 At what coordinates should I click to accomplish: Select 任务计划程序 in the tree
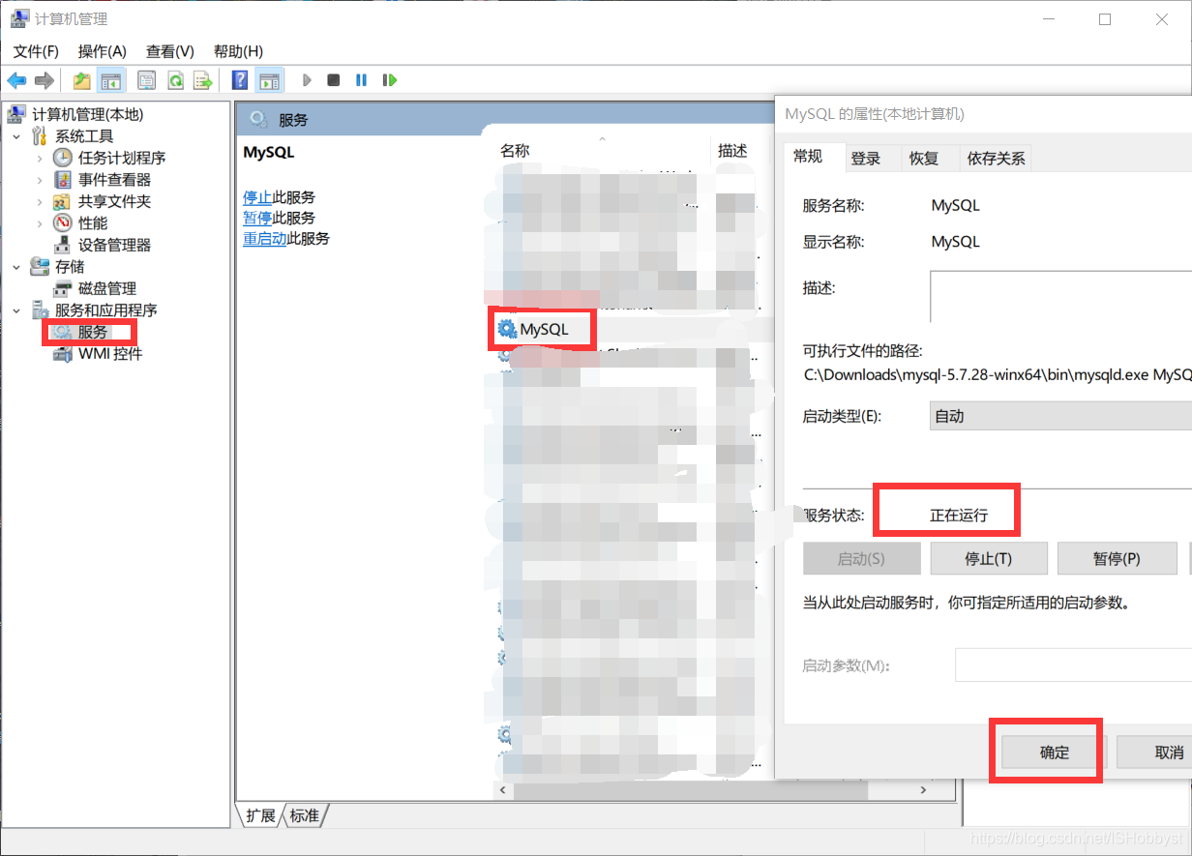pyautogui.click(x=122, y=158)
